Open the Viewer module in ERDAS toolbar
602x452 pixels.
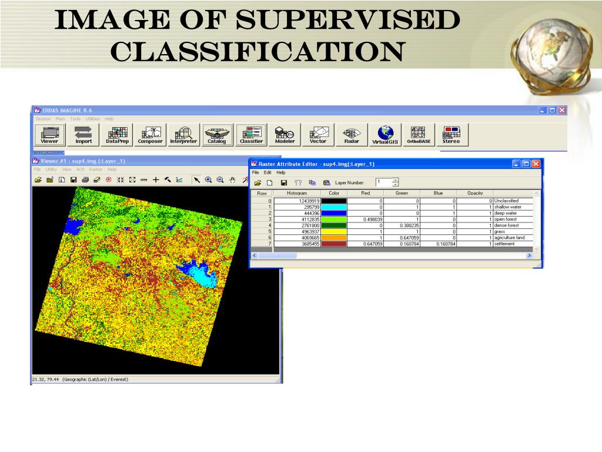[x=49, y=135]
